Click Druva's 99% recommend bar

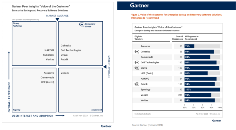(x=202, y=68)
